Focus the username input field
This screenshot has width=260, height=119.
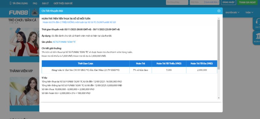click(177, 2)
